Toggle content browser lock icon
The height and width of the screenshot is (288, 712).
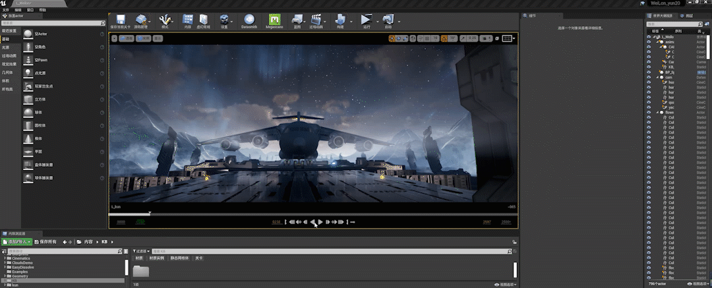pos(514,242)
